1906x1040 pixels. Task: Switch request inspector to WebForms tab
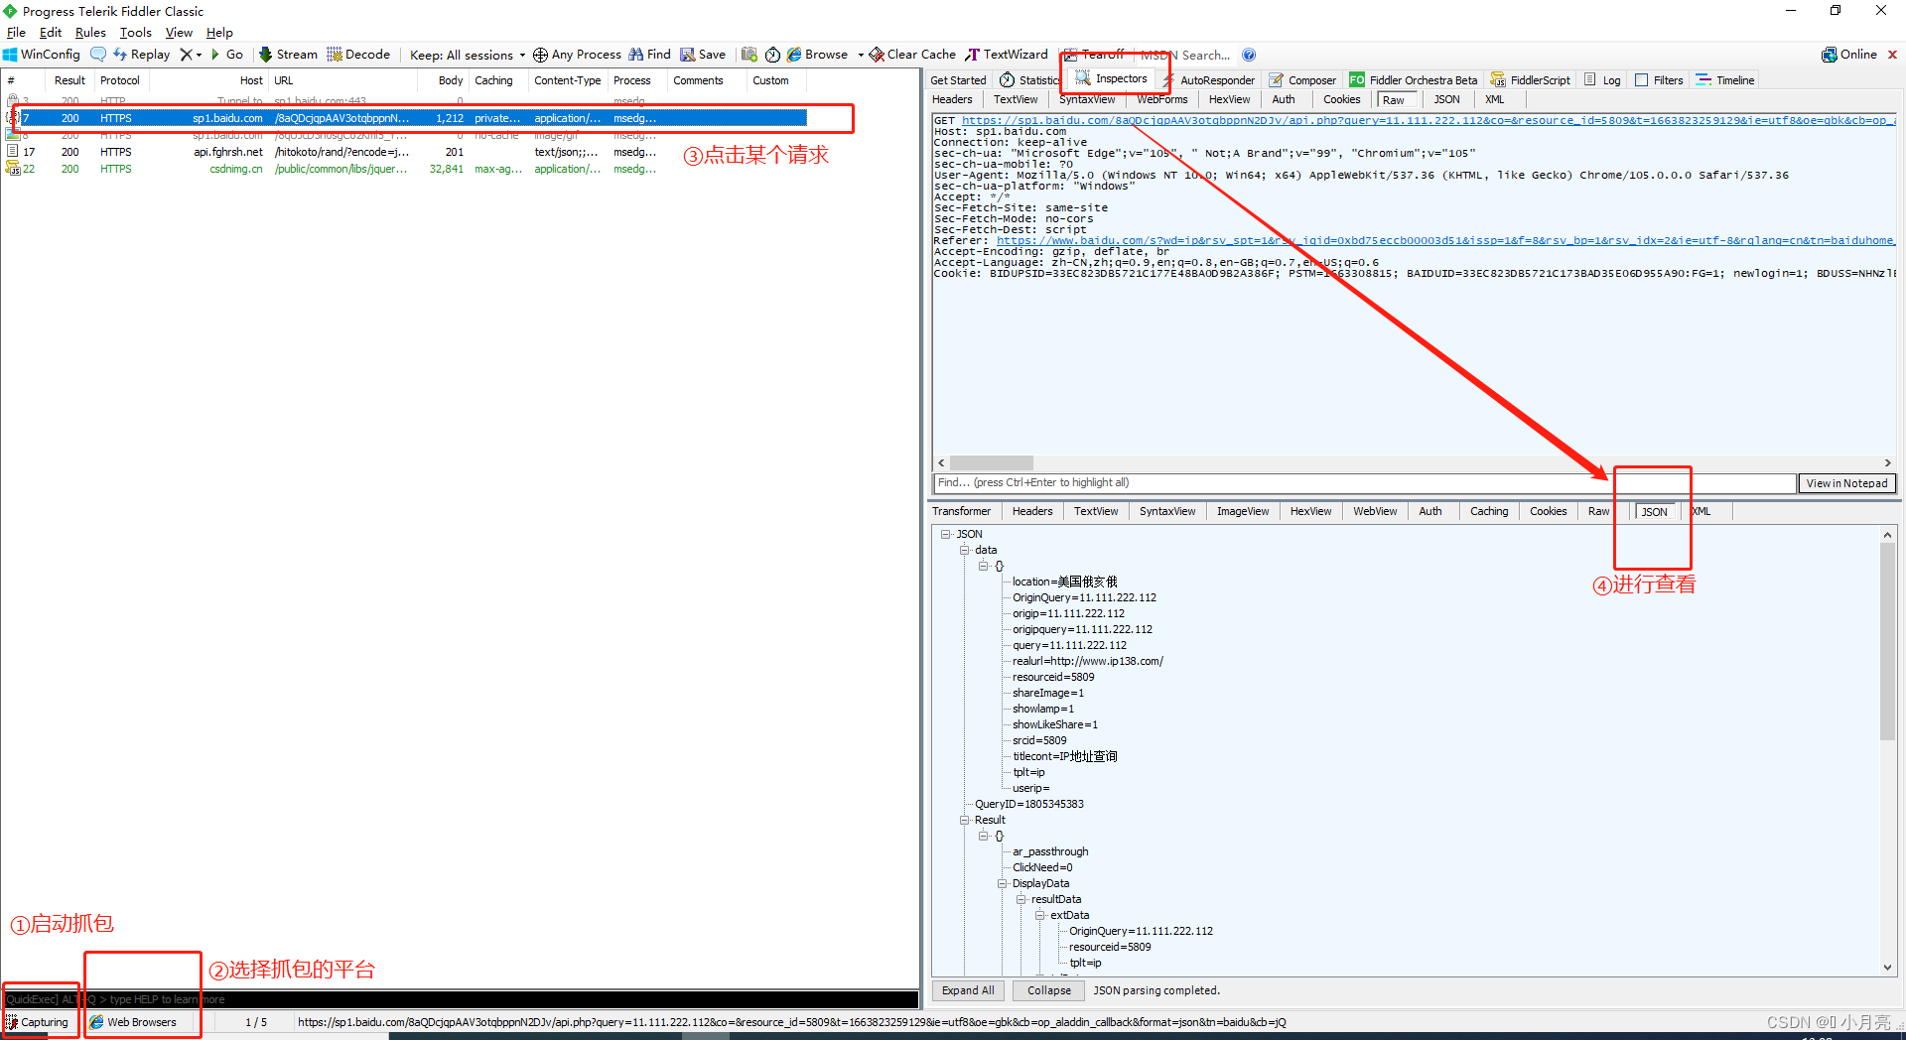pyautogui.click(x=1161, y=99)
